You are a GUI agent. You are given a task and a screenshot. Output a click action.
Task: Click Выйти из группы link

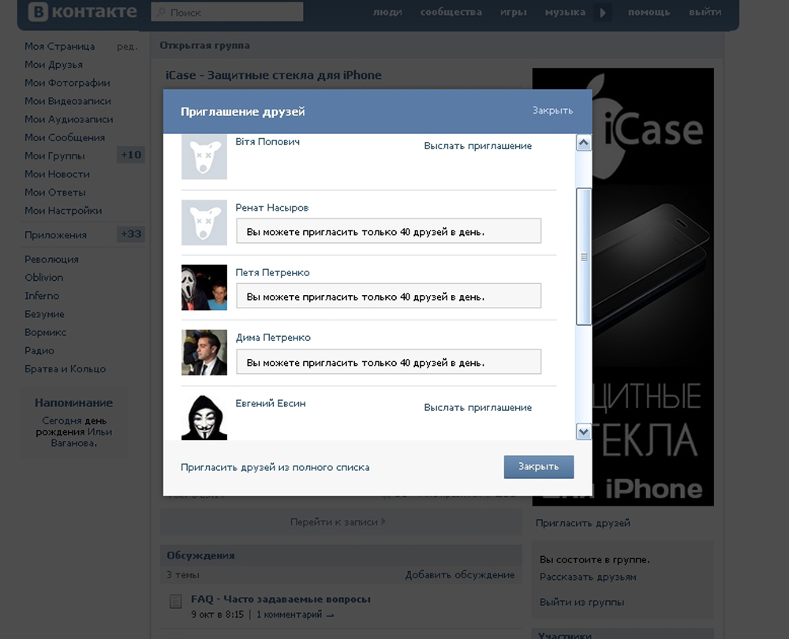pos(581,602)
